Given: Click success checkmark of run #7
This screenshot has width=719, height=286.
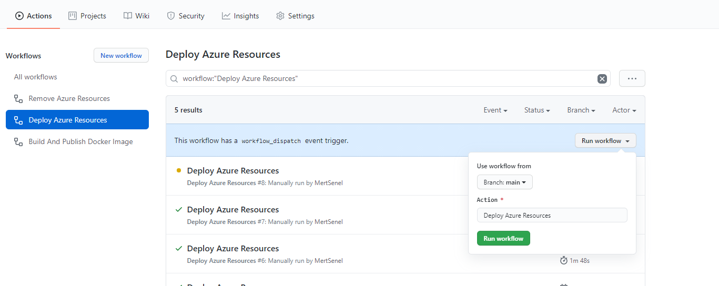Looking at the screenshot, I should pos(179,209).
